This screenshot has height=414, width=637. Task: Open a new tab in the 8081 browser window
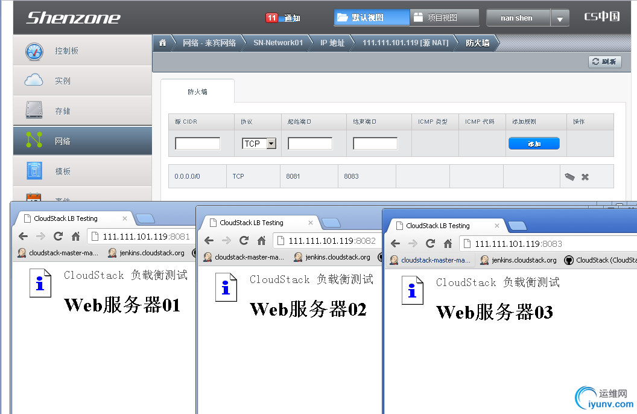coord(145,219)
